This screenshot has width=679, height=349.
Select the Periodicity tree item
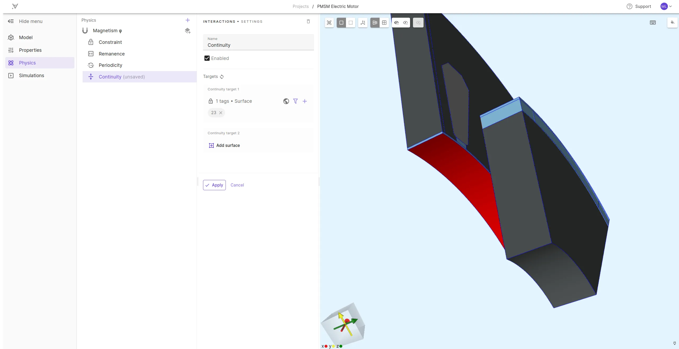140,65
